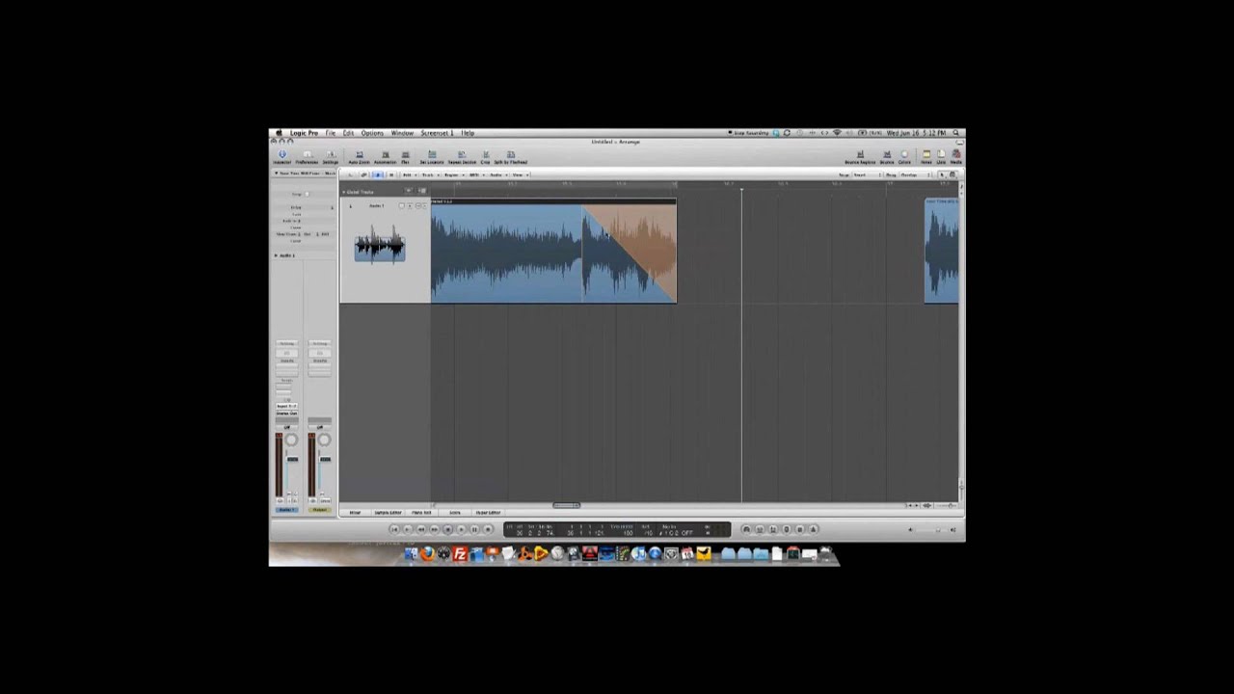Click the Bounce toolbar icon
This screenshot has height=694, width=1234.
pos(887,155)
